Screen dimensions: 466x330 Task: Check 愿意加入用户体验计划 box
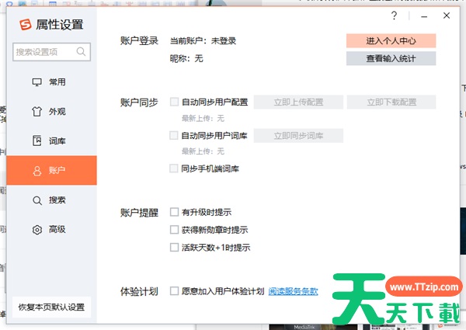point(174,291)
